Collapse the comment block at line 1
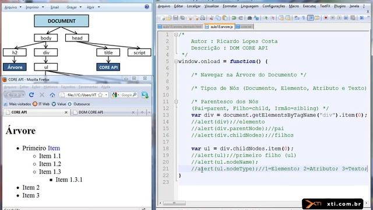The height and width of the screenshot is (210, 373). coord(176,34)
